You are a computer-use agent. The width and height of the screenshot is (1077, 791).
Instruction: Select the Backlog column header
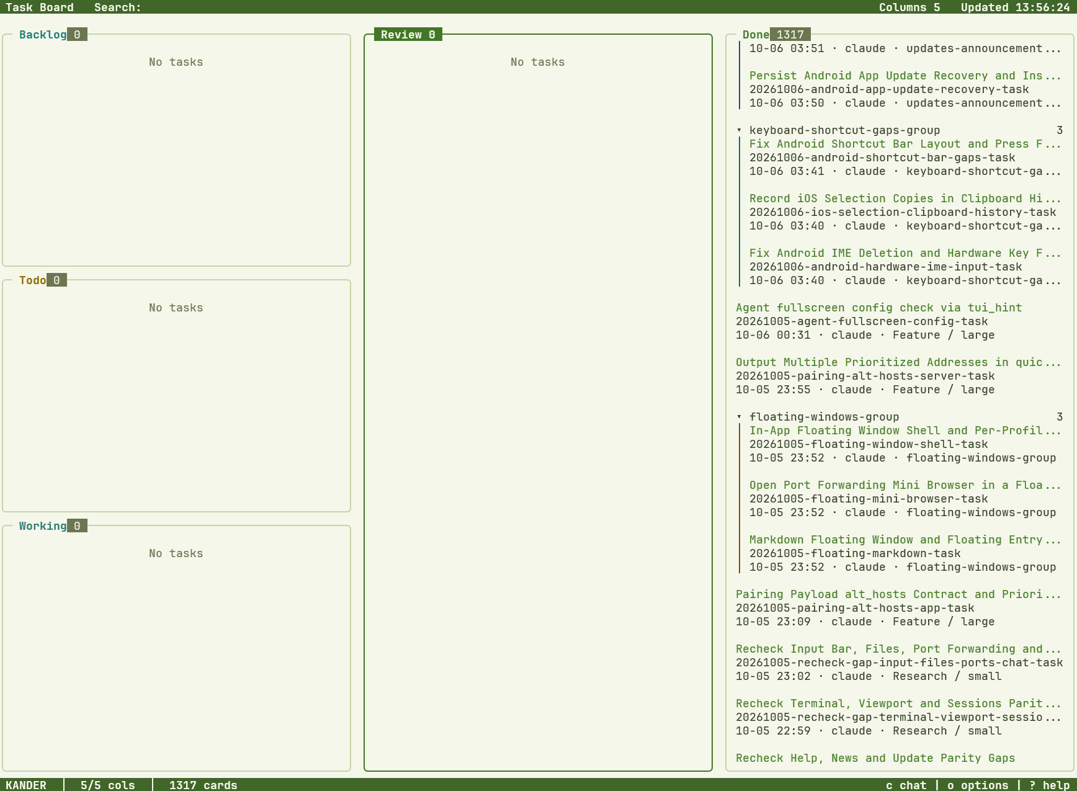[x=43, y=35]
